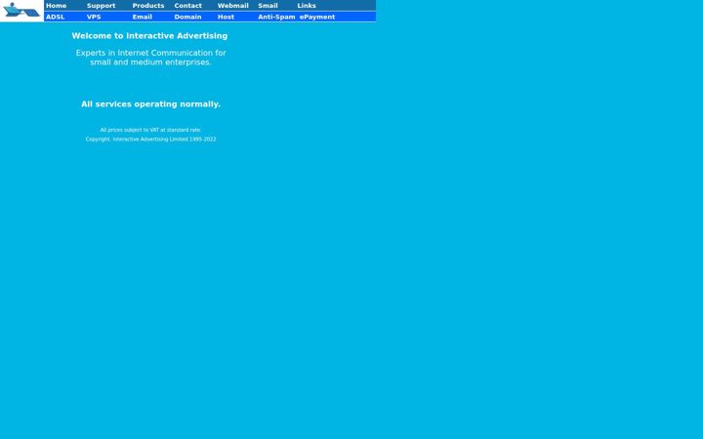Go to the Support page
This screenshot has height=439, width=703.
click(x=101, y=6)
